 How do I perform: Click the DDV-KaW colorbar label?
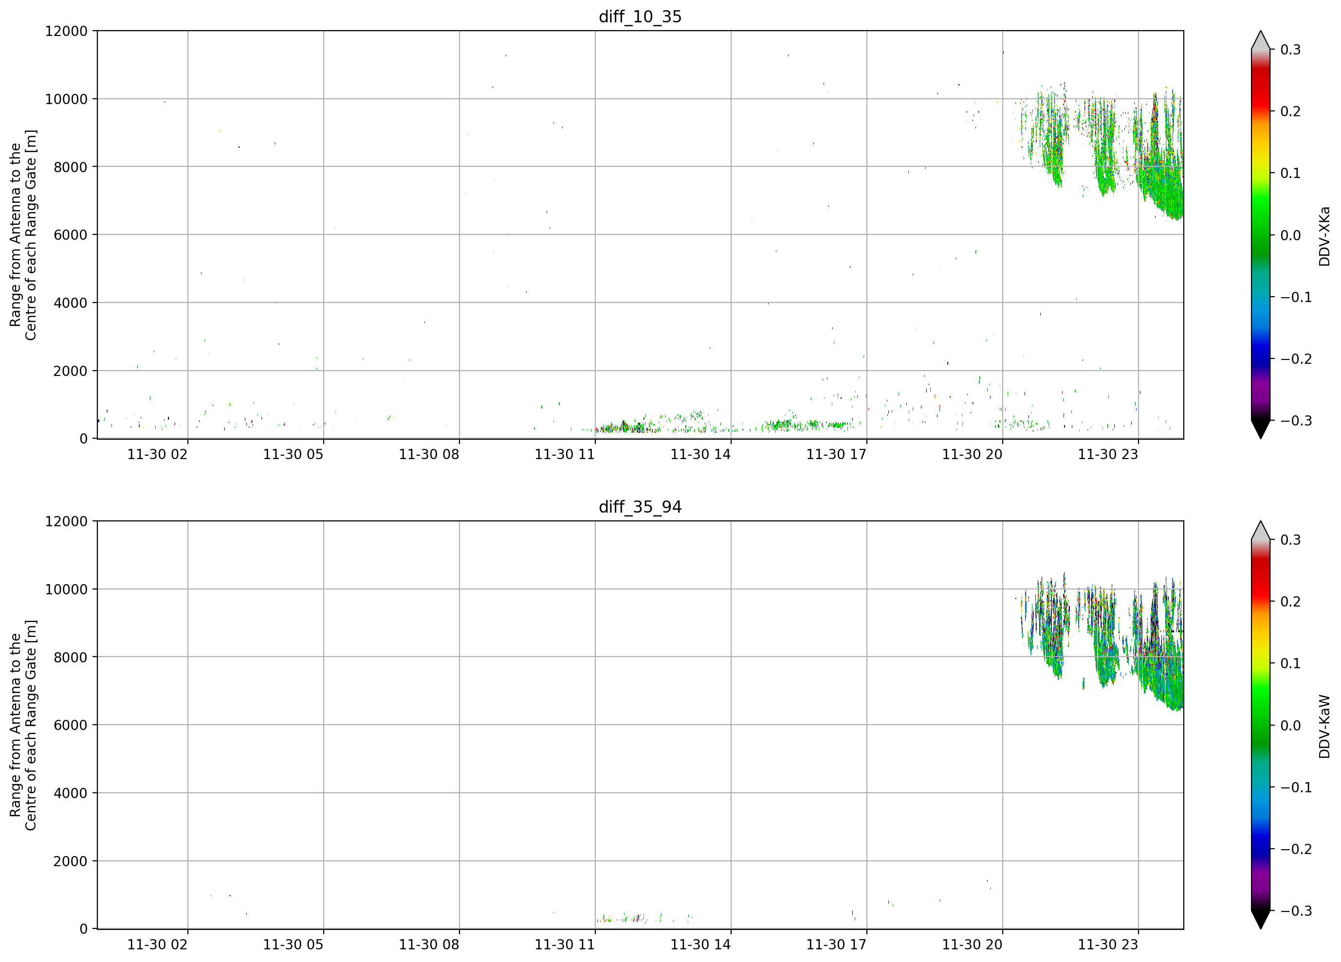1324,726
